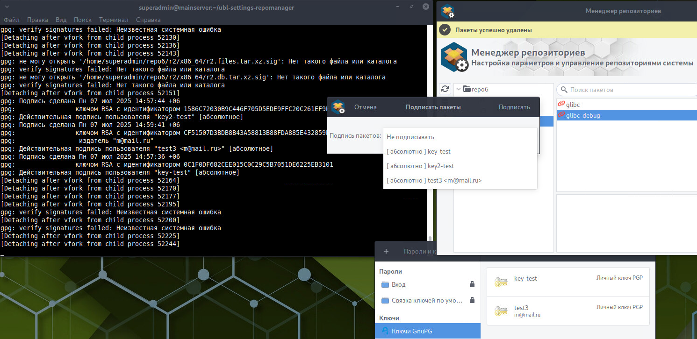
Task: Open the Терминал menu
Action: 114,20
